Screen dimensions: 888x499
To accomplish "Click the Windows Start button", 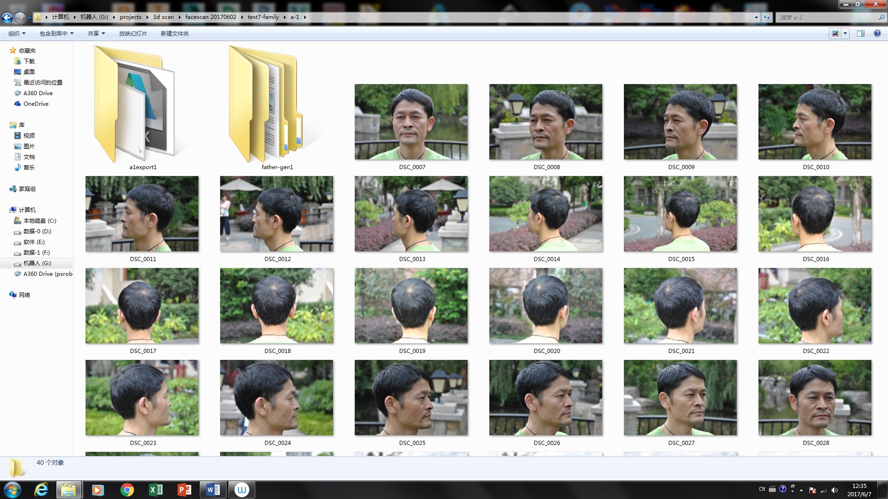I will point(12,490).
